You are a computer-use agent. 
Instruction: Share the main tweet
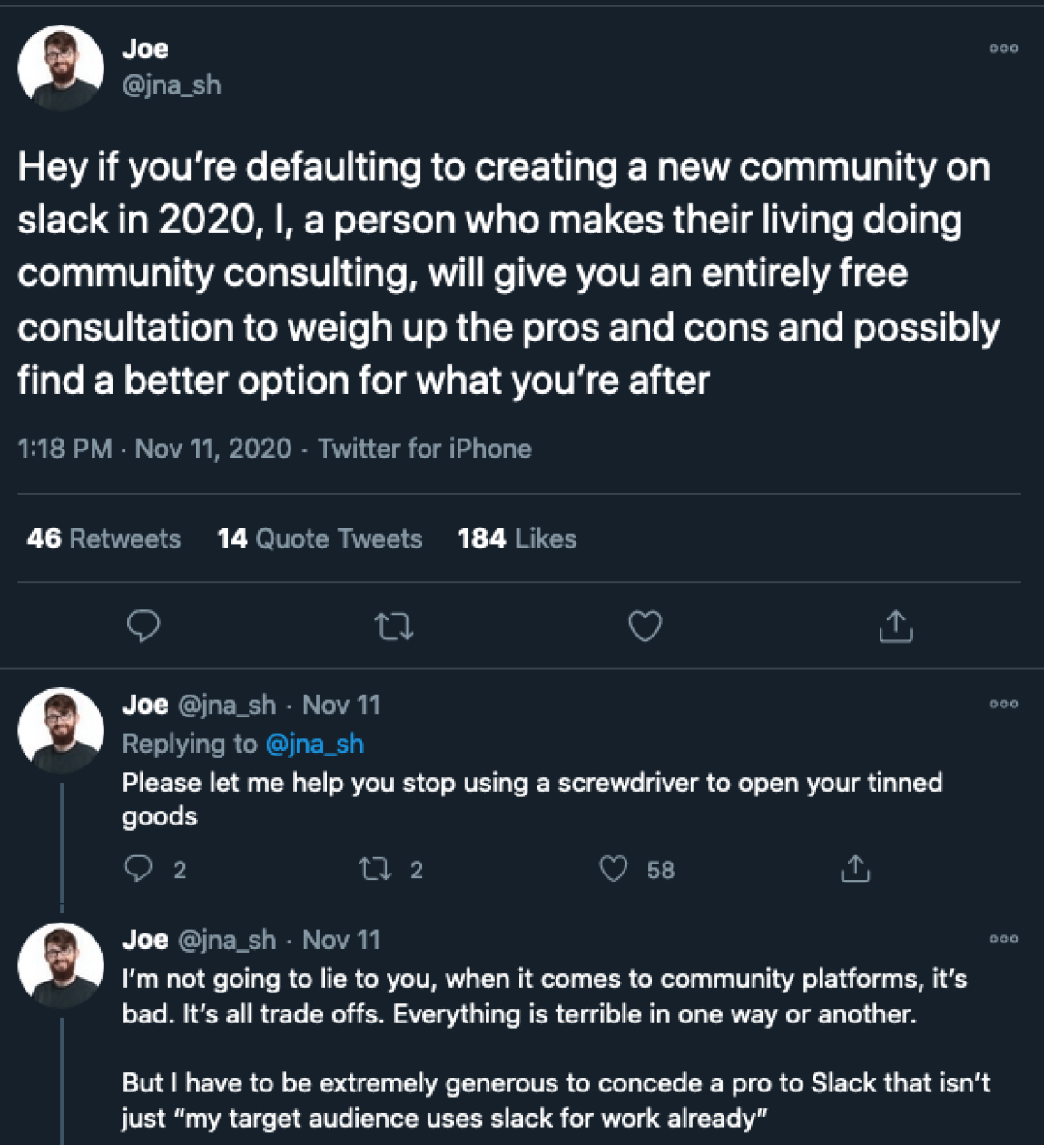(896, 627)
